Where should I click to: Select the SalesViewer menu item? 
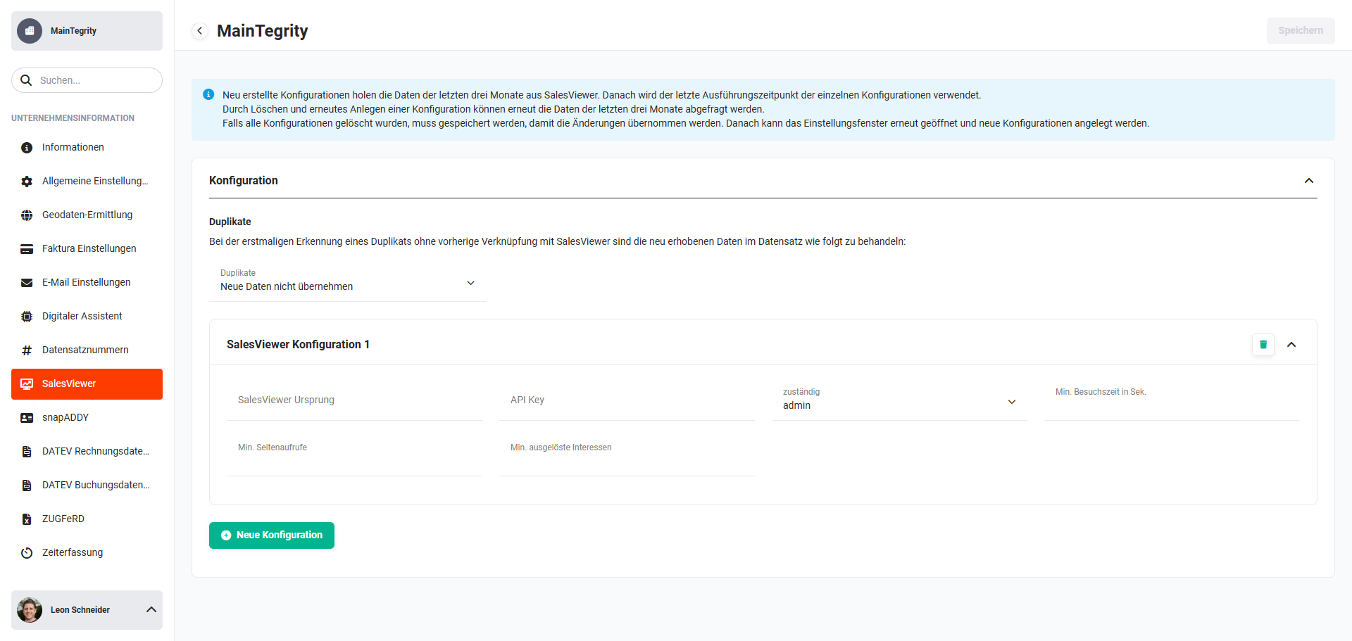tap(87, 384)
